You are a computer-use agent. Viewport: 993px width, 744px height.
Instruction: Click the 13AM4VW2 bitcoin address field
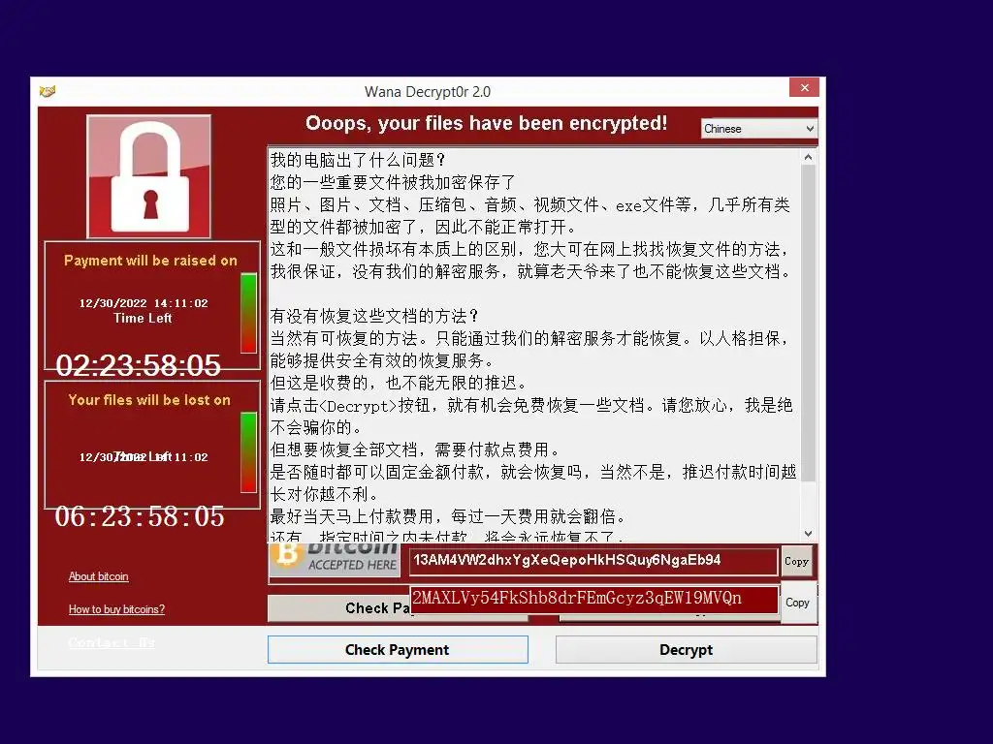point(593,561)
